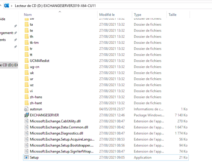The image size is (212, 162).
Task: Click the Package Windows... type cell
Action: coord(149,115)
